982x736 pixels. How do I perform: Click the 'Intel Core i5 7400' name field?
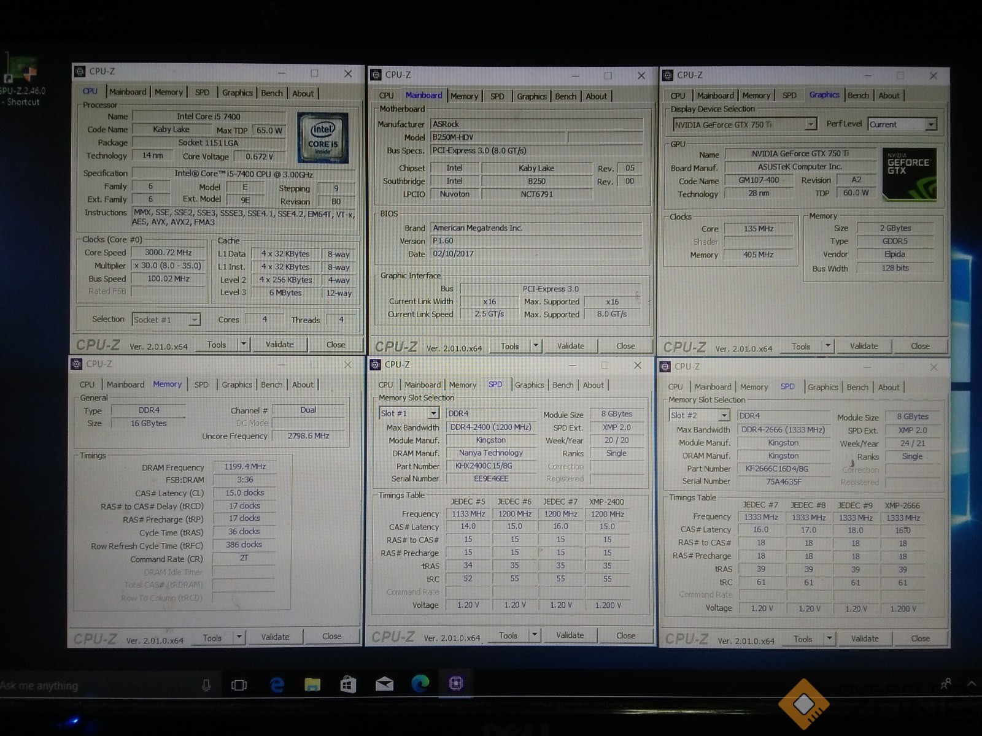209,116
